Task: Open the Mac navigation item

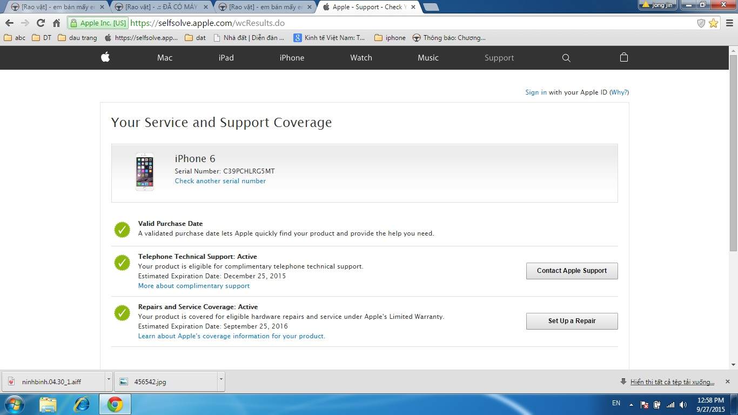Action: tap(165, 58)
